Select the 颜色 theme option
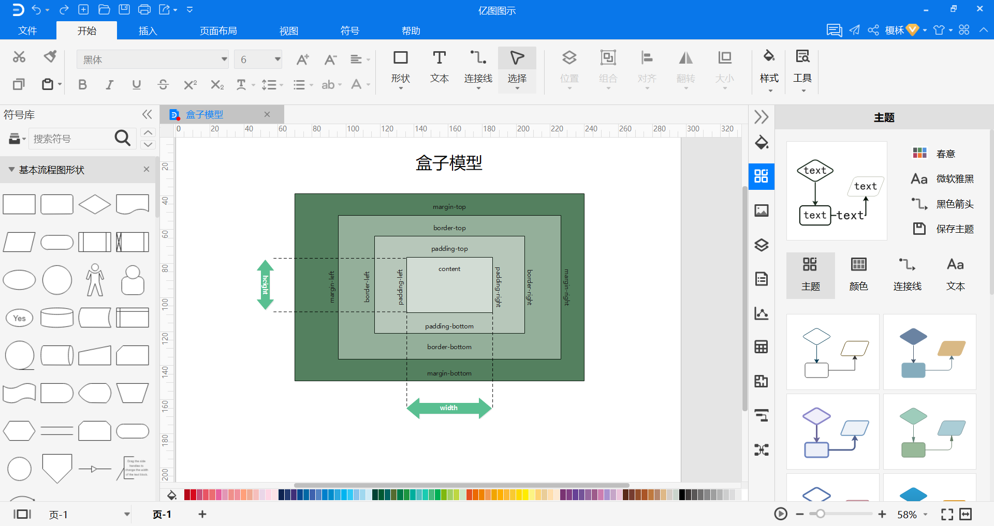The height and width of the screenshot is (526, 994). click(x=858, y=275)
